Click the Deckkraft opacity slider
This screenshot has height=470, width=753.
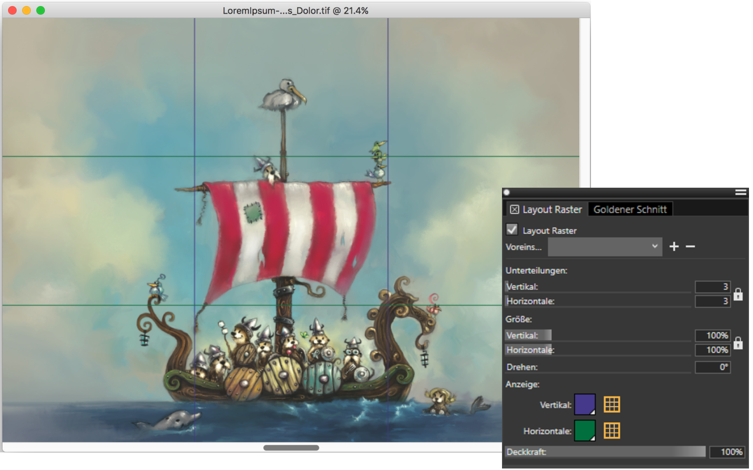point(605,452)
